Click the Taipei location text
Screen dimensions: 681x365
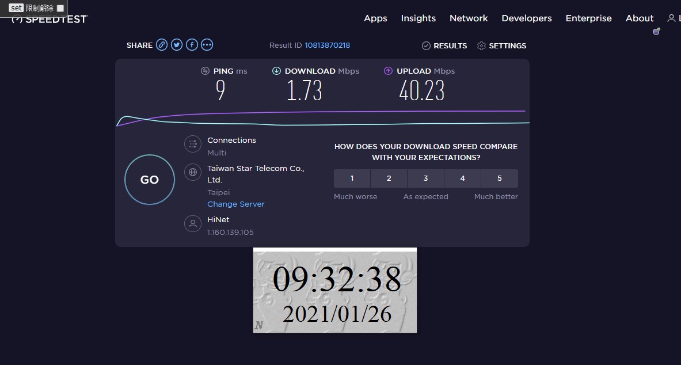coord(218,192)
